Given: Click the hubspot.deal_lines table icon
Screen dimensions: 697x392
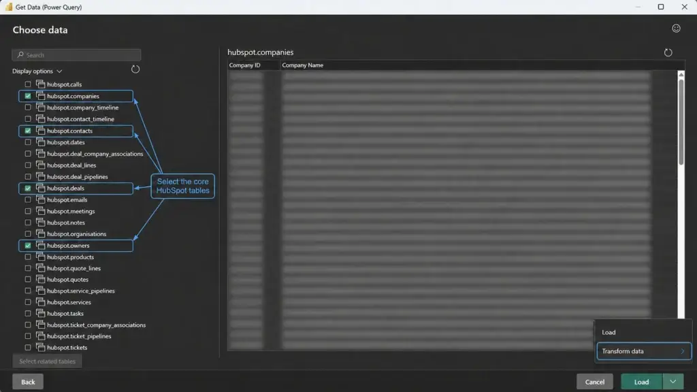Looking at the screenshot, I should coord(40,165).
